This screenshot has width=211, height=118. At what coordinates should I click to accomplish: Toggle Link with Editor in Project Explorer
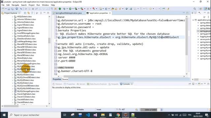[29, 13]
